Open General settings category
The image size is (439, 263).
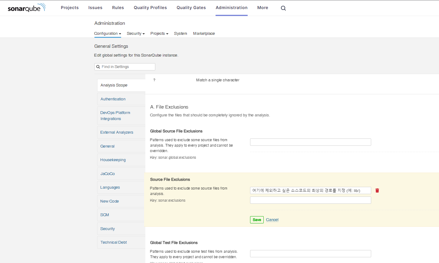[121, 146]
